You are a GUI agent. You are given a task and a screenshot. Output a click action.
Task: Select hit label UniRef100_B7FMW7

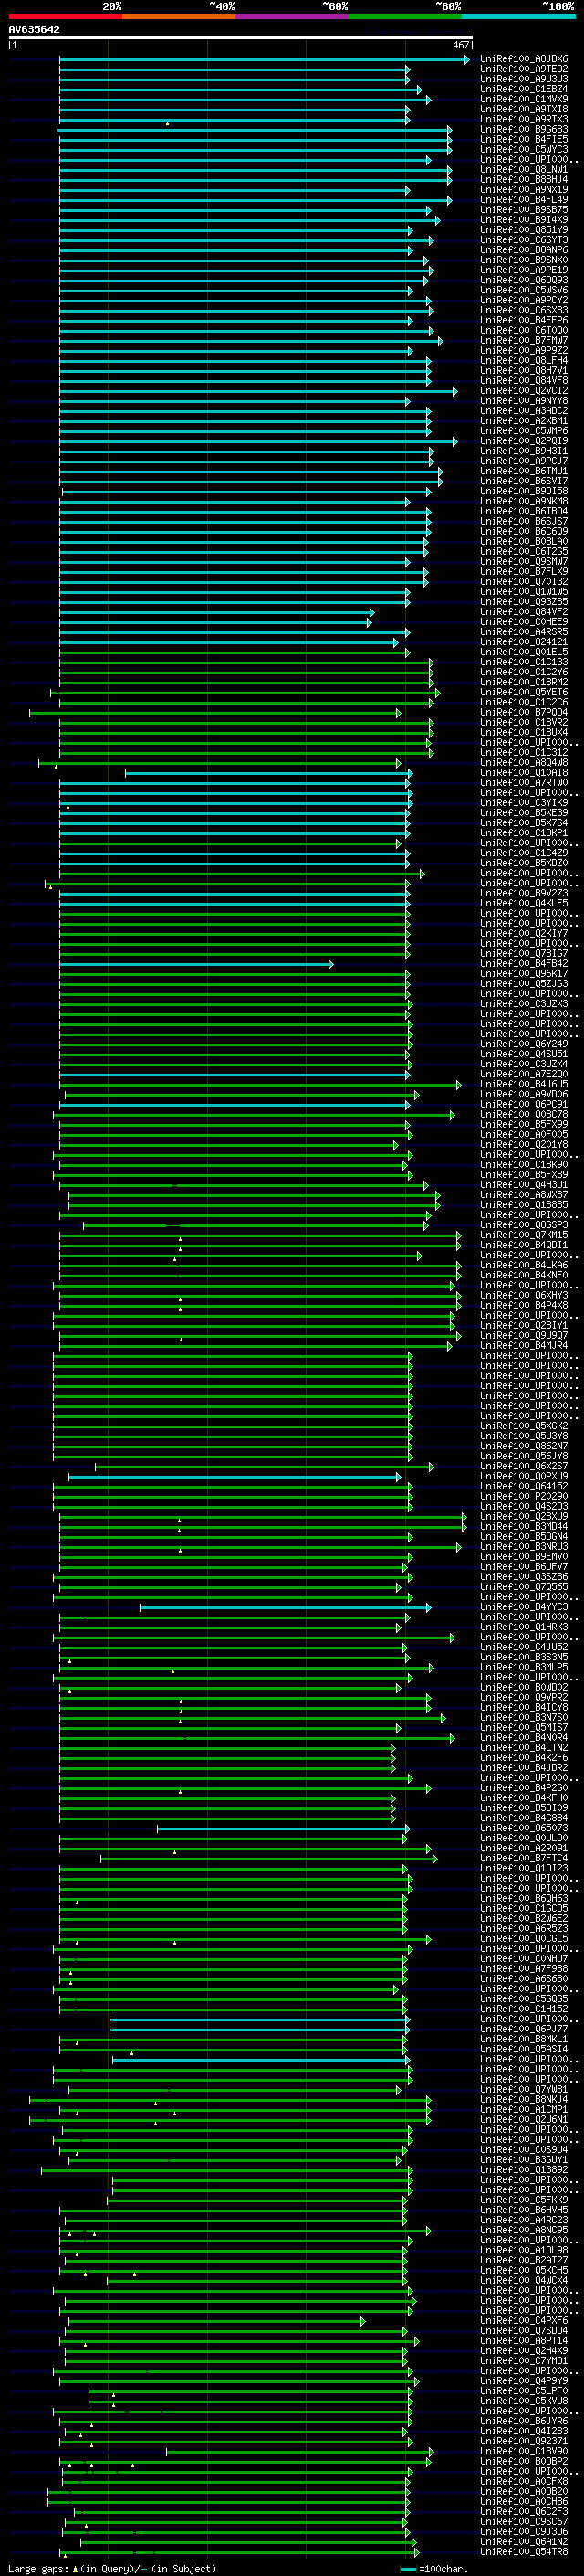click(523, 340)
